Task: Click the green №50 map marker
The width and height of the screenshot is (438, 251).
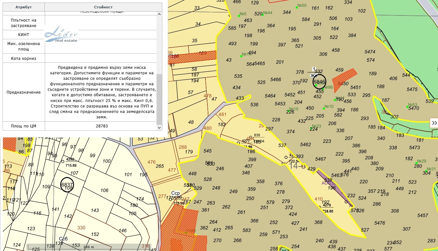Action: click(297, 7)
